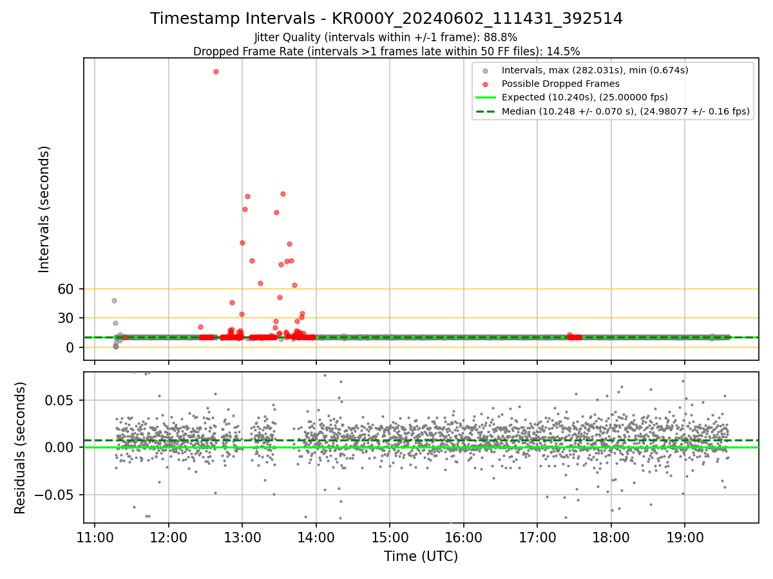
Task: Click the Possible Dropped Frames legend entry
Action: click(560, 84)
